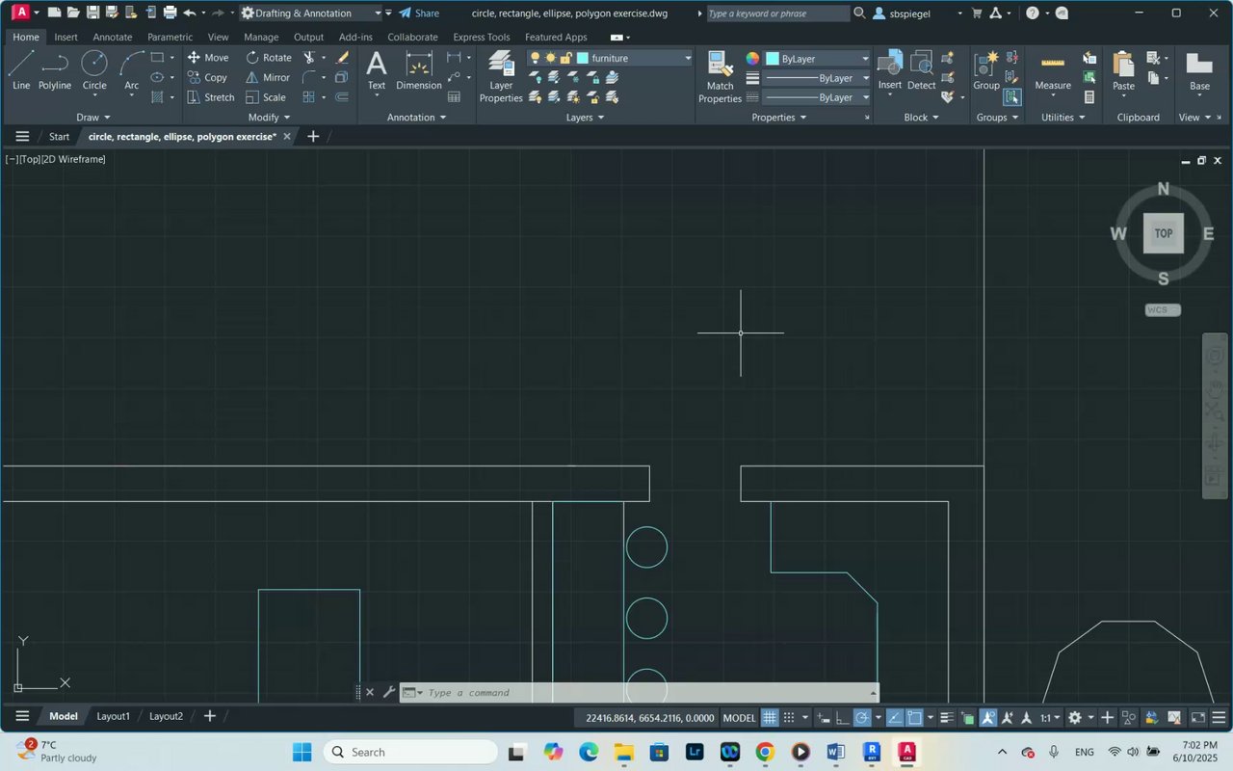
Task: Open the Drafting & Annotation workspace dropdown
Action: (x=310, y=13)
